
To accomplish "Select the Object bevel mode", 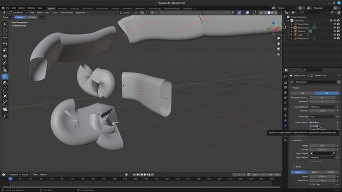I will click(x=315, y=172).
